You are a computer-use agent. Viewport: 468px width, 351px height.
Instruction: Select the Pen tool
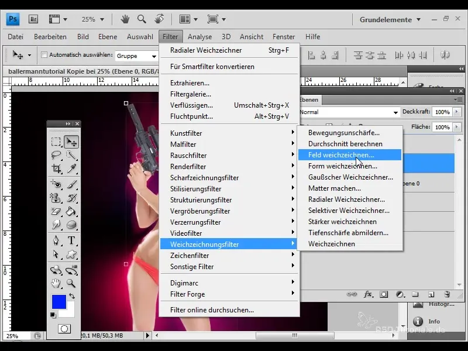56,240
